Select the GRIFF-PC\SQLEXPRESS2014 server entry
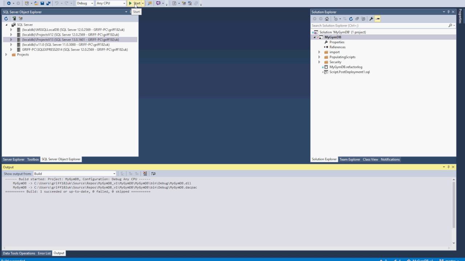This screenshot has height=261, width=465. click(x=75, y=50)
